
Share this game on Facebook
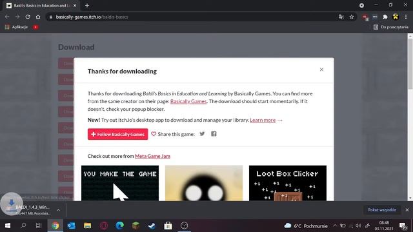(214, 134)
